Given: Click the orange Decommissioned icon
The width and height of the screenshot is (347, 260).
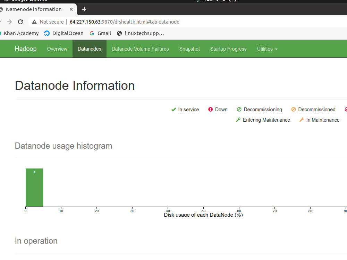Looking at the screenshot, I should 294,110.
